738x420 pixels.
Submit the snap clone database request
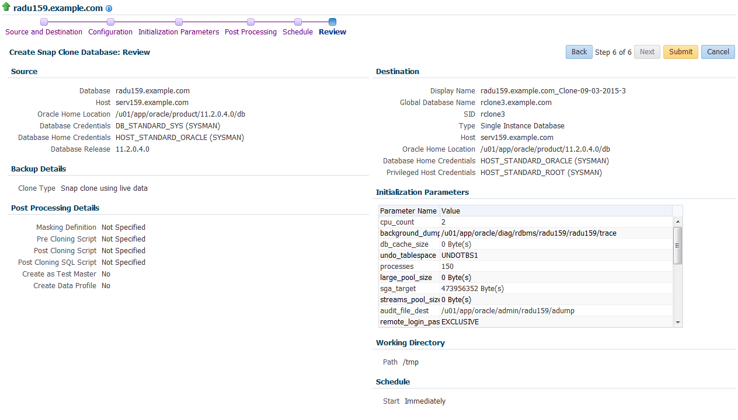(x=680, y=52)
